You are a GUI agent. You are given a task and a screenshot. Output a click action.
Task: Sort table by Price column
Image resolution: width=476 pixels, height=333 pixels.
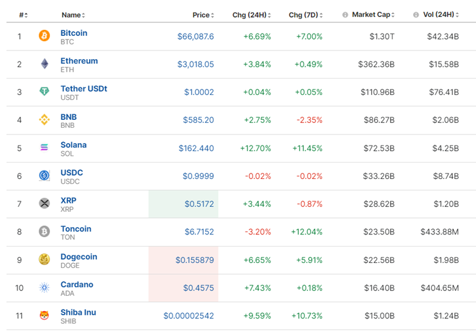203,15
